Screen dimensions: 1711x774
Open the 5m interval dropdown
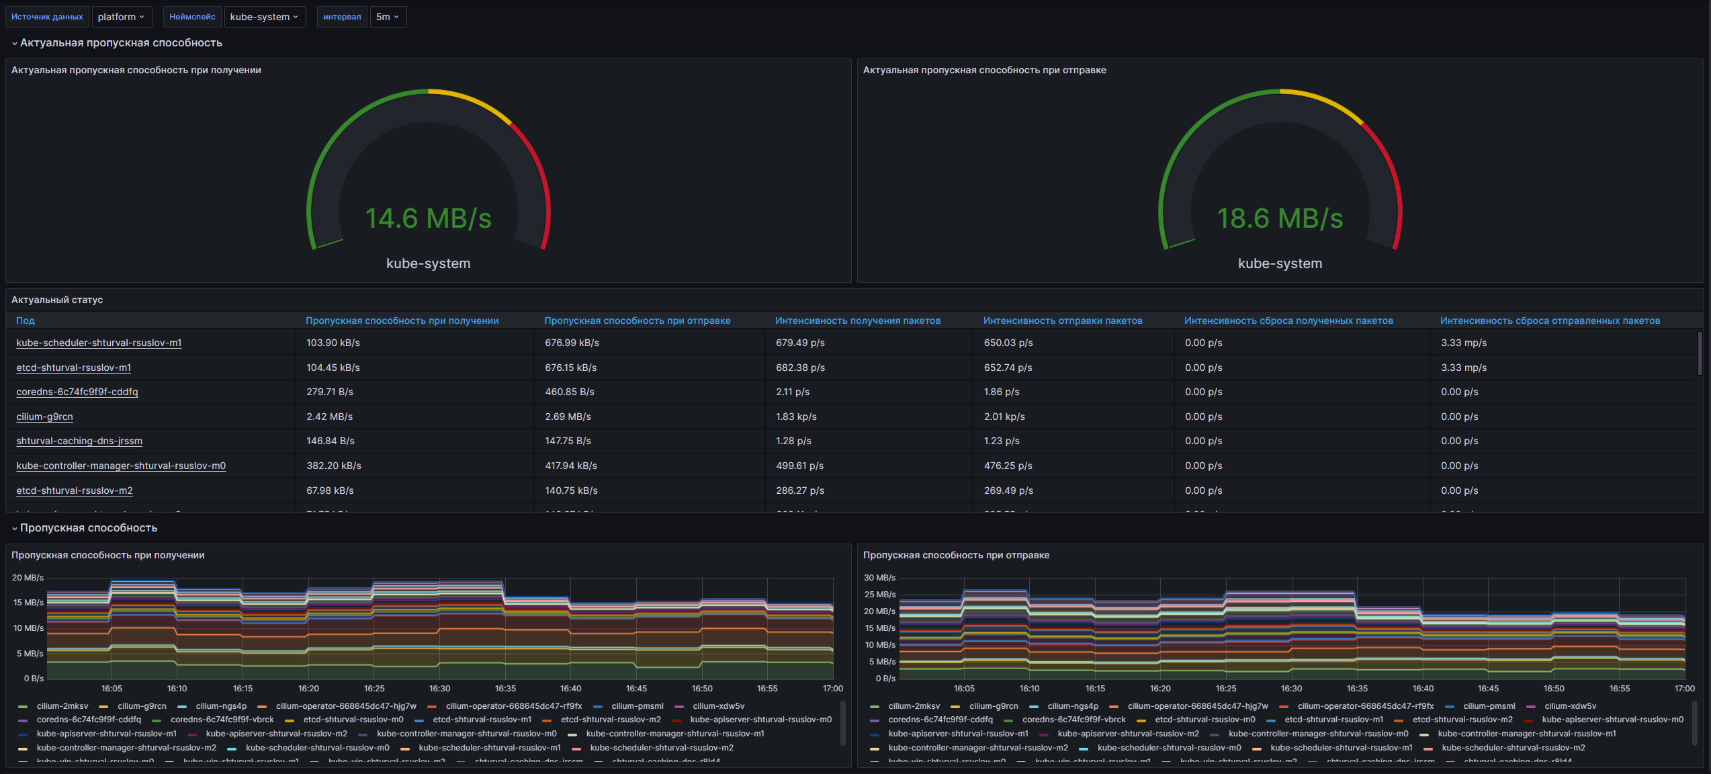coord(388,17)
